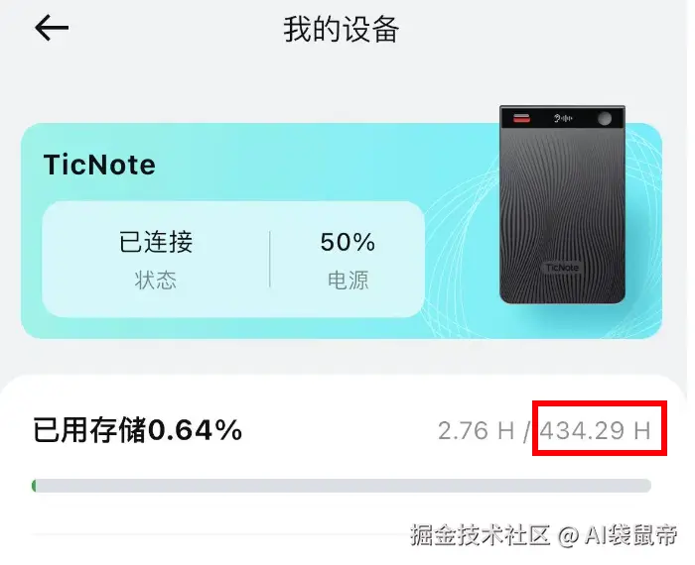Select the 50% battery level
This screenshot has height=565, width=695.
click(347, 242)
